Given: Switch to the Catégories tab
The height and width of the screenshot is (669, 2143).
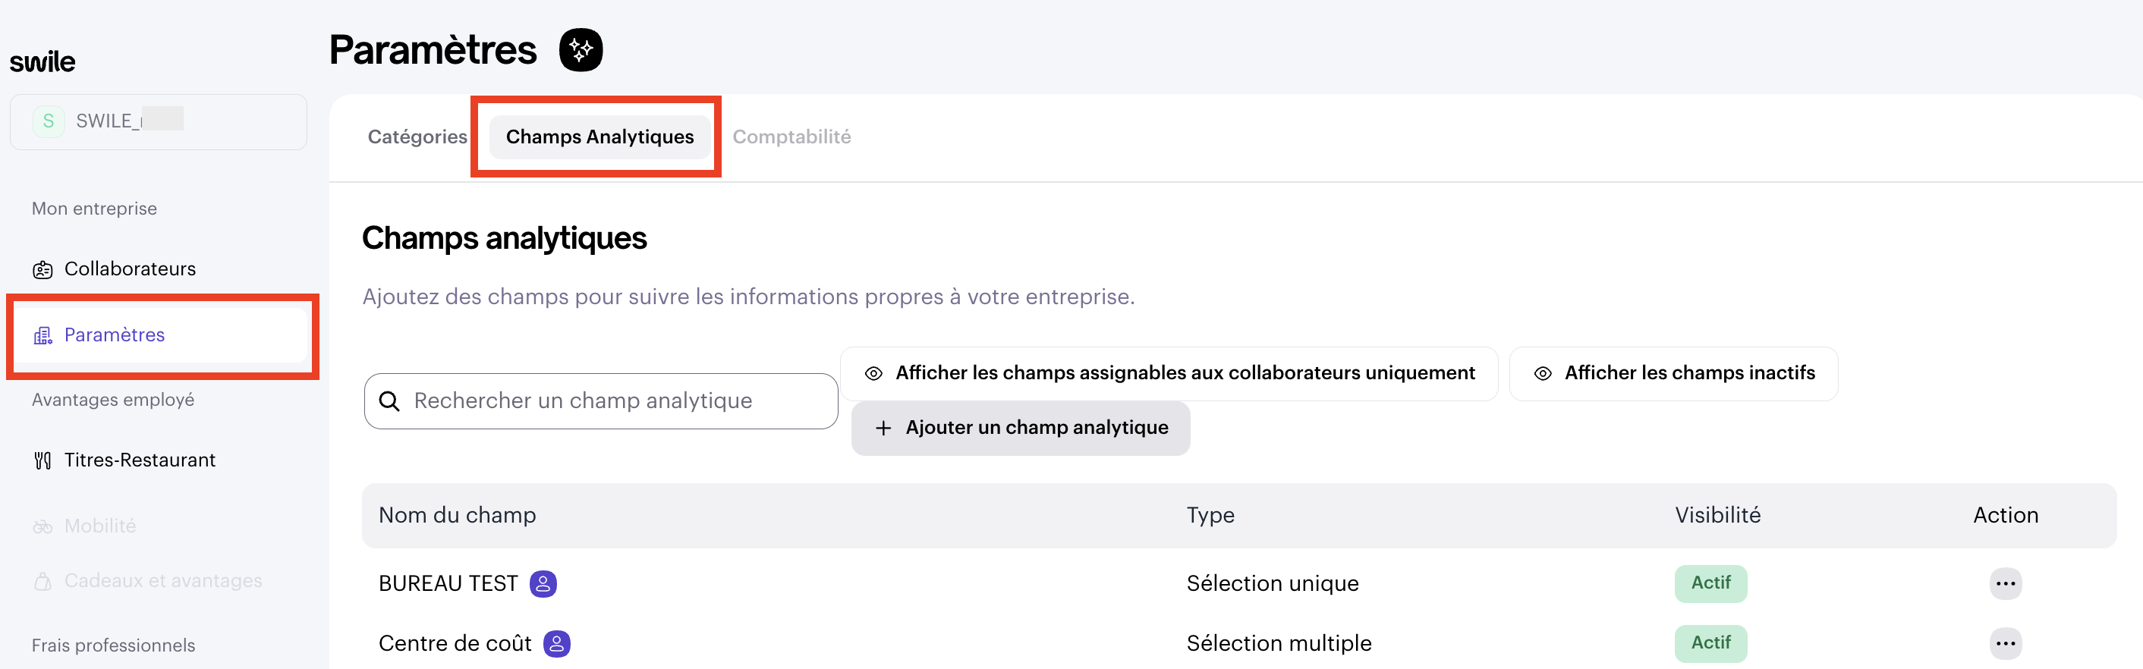Looking at the screenshot, I should [x=417, y=137].
